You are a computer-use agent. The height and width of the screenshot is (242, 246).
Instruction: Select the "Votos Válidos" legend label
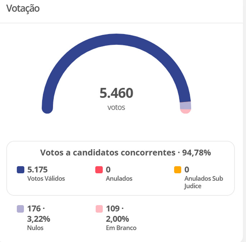[46, 178]
